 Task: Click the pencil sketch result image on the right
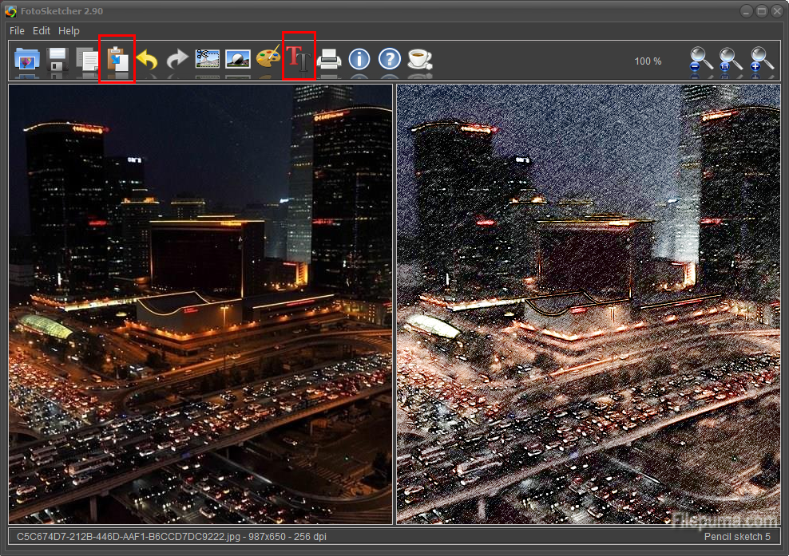(589, 304)
